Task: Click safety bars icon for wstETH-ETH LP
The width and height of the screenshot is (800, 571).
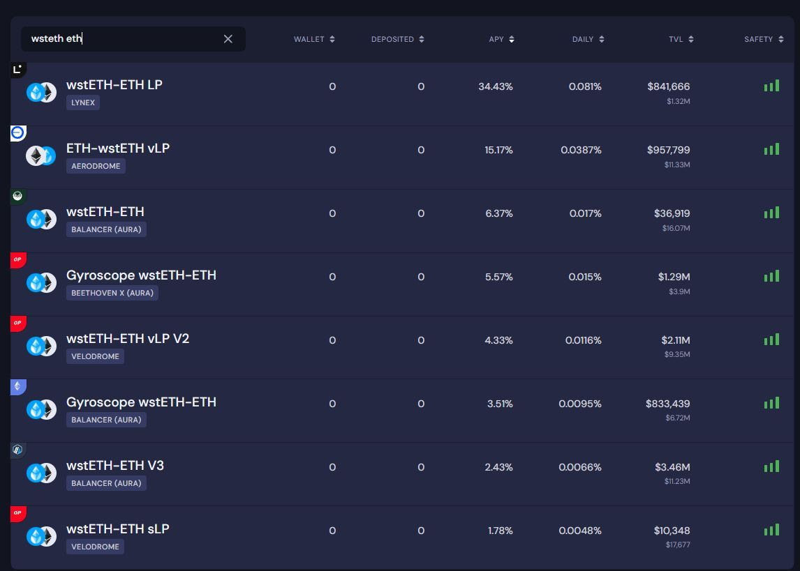Action: click(x=771, y=86)
